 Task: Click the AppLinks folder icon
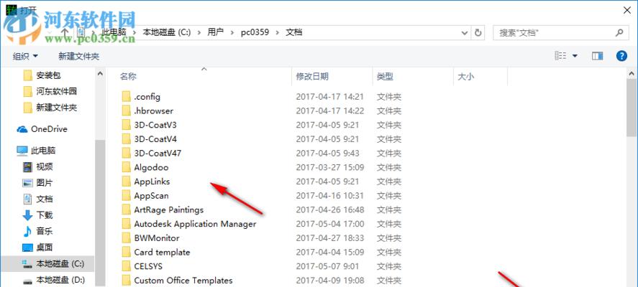coord(126,182)
